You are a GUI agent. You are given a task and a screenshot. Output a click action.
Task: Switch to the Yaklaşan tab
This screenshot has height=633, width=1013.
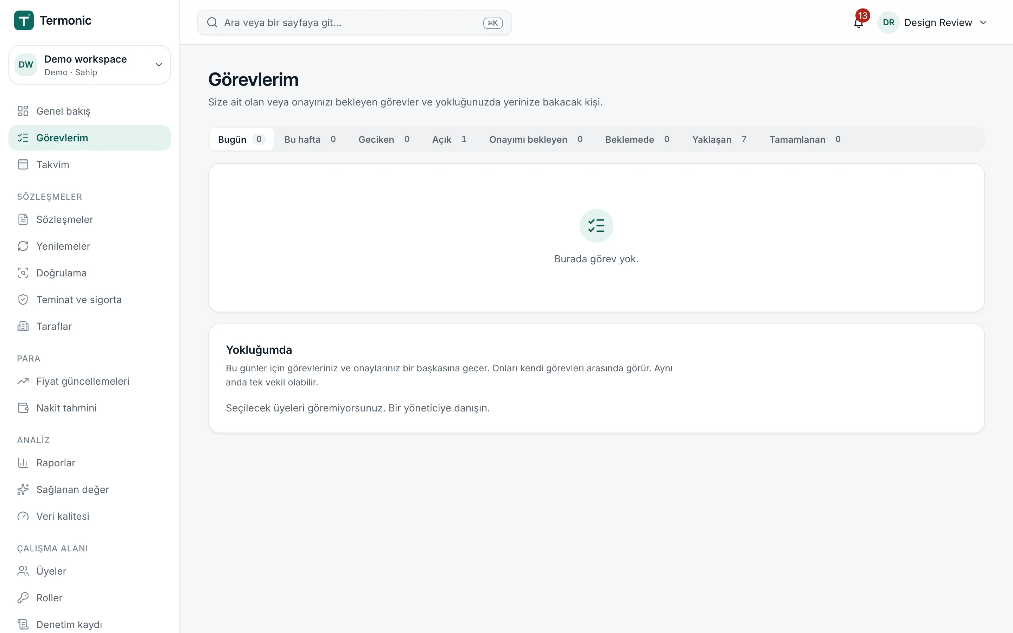point(719,139)
